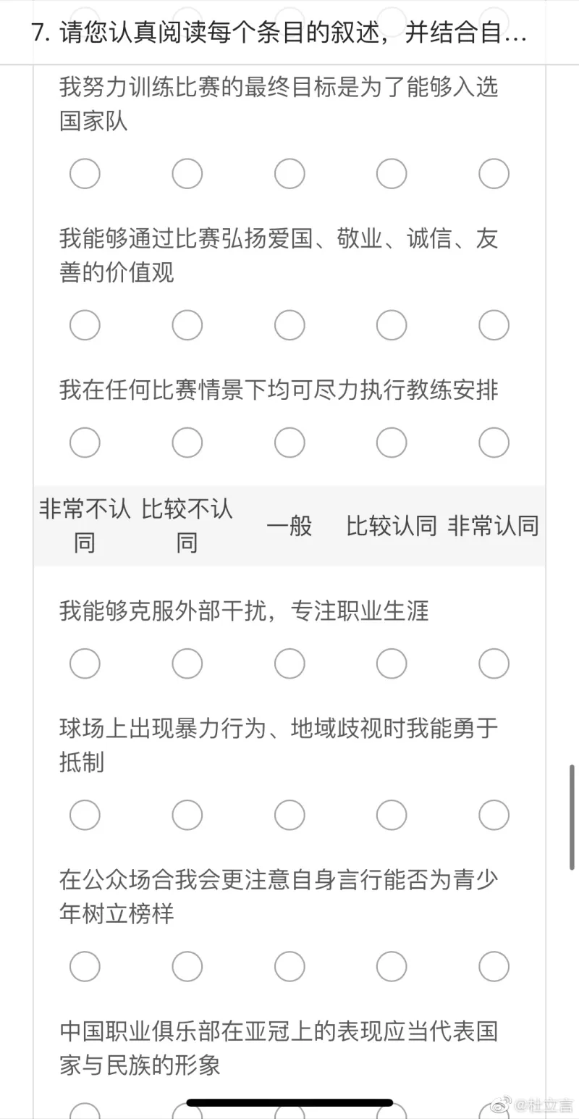This screenshot has width=579, height=1119.
Task: Select 非常不认同 for 暴力行为地域歧视 statement
Action: point(85,815)
